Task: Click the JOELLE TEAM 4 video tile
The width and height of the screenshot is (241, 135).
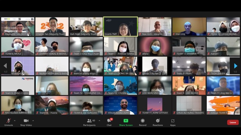Action: click(x=223, y=105)
